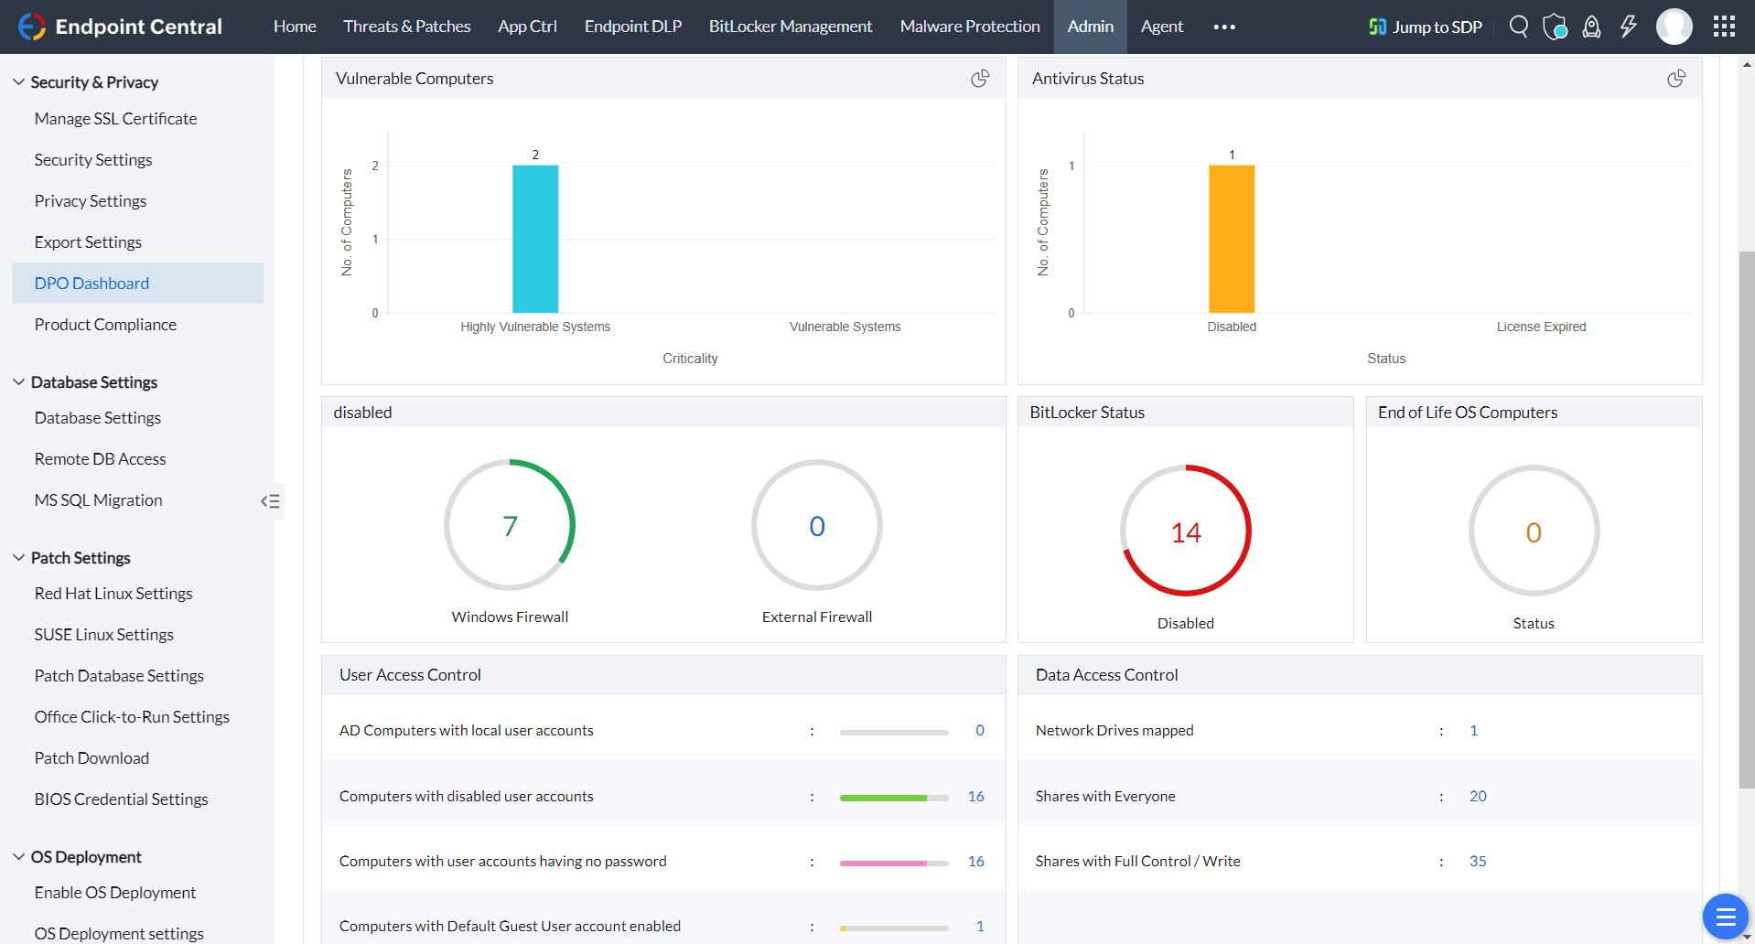Viewport: 1755px width, 944px height.
Task: Open the Malware Protection menu item
Action: 969,27
